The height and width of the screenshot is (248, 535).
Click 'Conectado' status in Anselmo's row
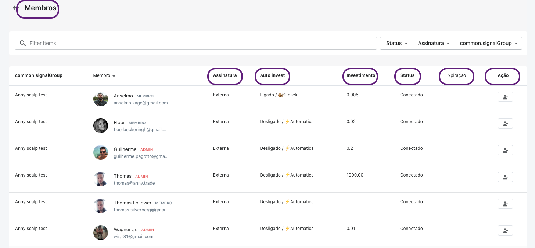point(412,95)
